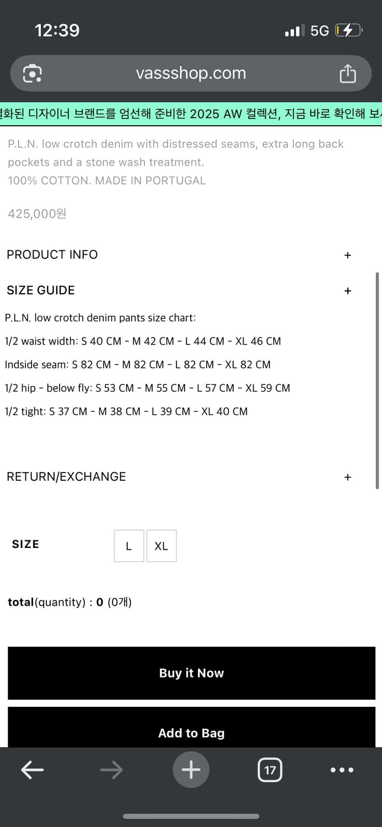Tap the forward navigation arrow
Screen dimensions: 382x827
(111, 770)
